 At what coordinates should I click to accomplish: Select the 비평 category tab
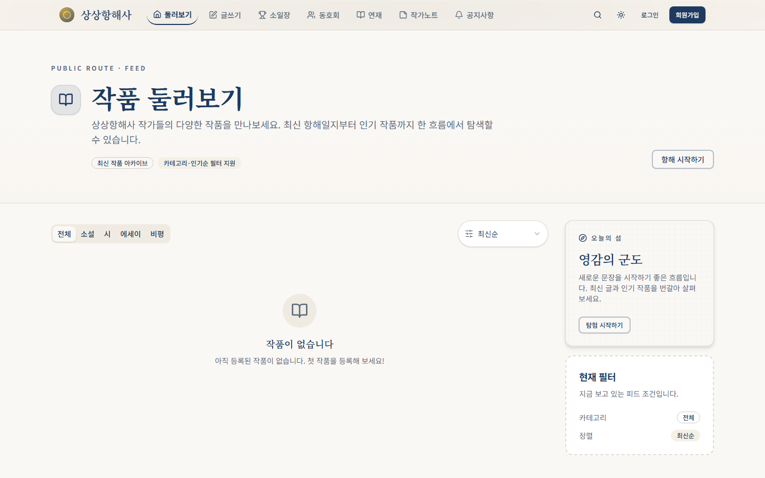click(x=157, y=234)
